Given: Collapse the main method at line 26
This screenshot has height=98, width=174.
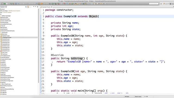Looking at the screenshot, I should coord(45,91).
